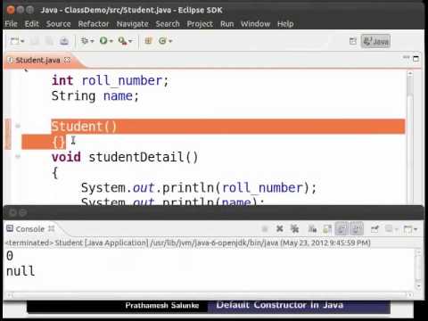Click the Clear Console icon
The image size is (428, 321).
pos(312,228)
